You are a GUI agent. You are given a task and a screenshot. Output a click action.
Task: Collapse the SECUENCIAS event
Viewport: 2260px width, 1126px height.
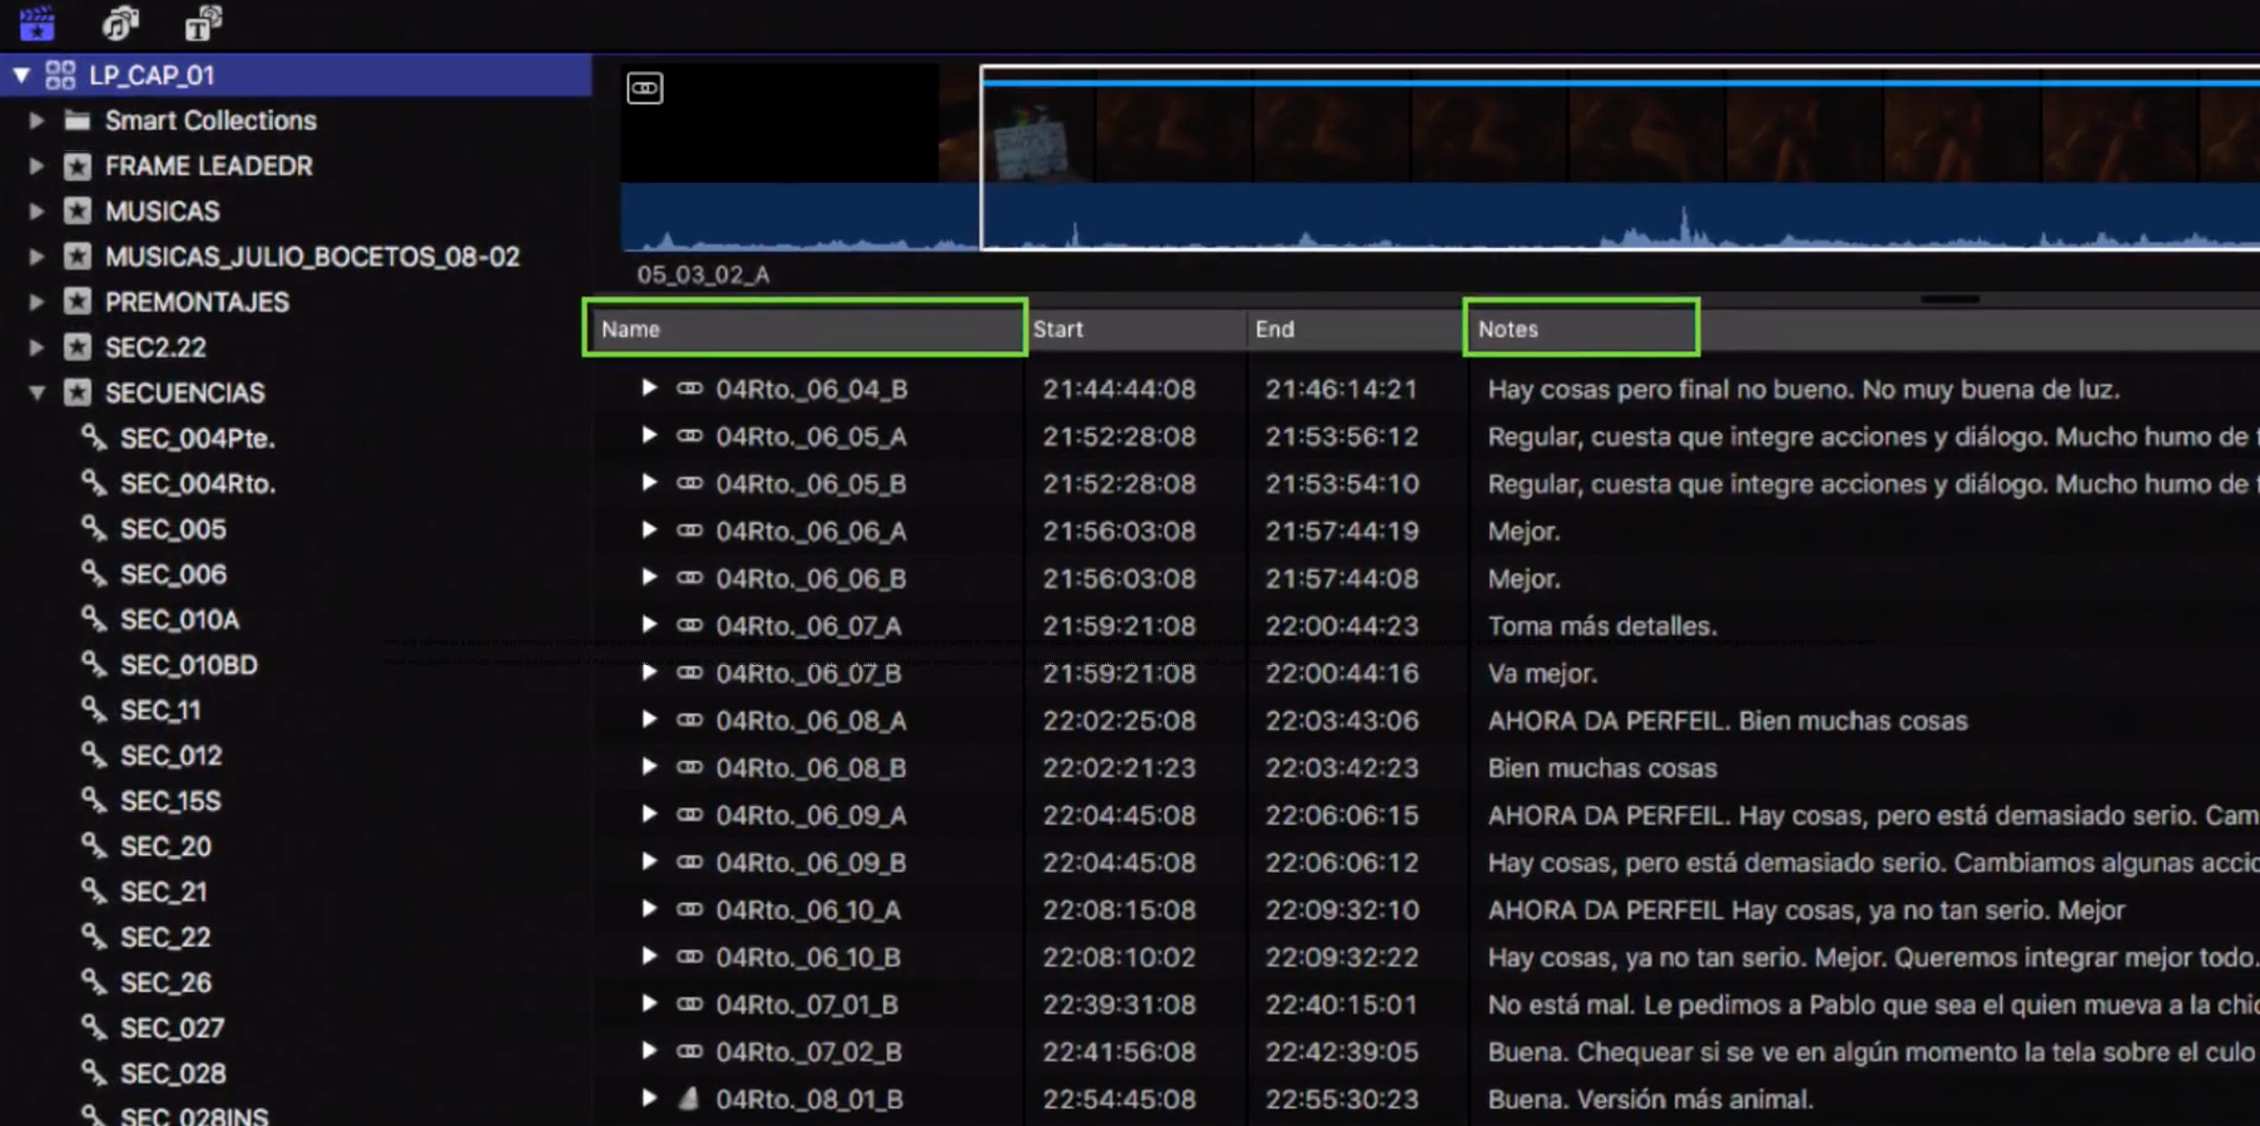36,393
